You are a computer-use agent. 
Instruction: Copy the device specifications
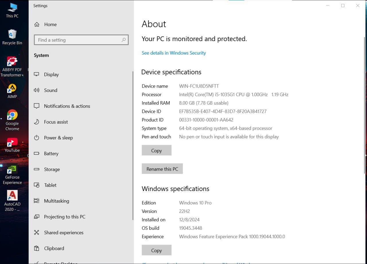pos(157,150)
